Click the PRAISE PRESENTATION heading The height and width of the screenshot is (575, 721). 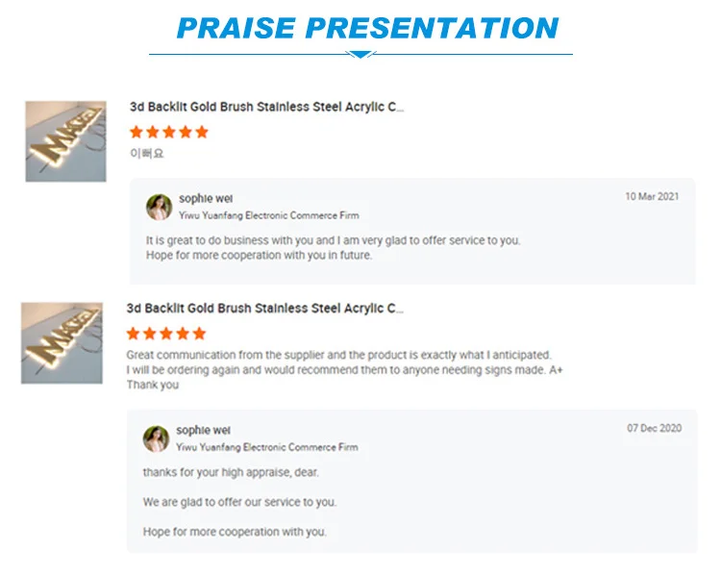tap(368, 27)
